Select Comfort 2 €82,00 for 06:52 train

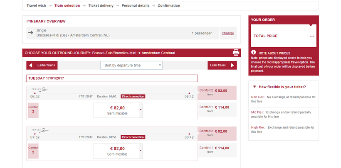coord(217,93)
